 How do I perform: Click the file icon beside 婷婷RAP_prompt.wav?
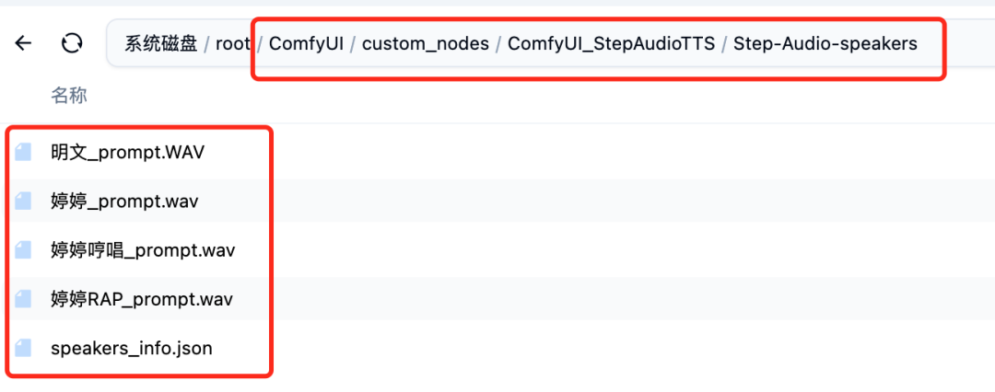[x=24, y=299]
